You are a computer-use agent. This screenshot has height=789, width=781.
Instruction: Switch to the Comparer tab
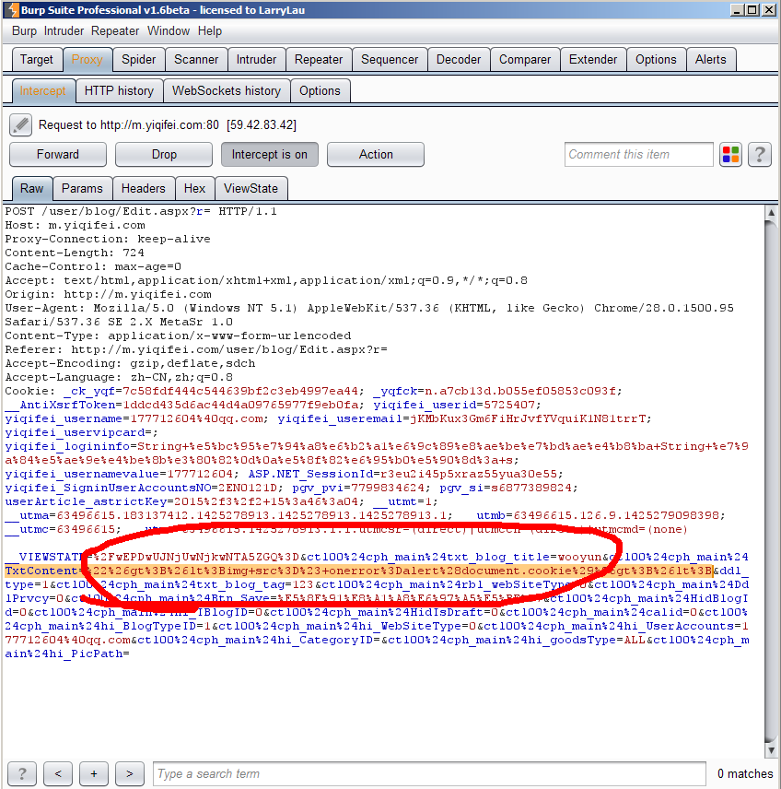click(x=525, y=59)
